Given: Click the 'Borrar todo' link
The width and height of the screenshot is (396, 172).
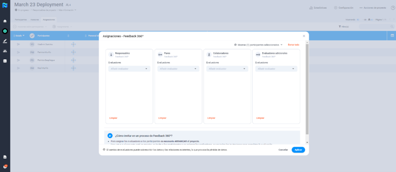Looking at the screenshot, I should (294, 45).
